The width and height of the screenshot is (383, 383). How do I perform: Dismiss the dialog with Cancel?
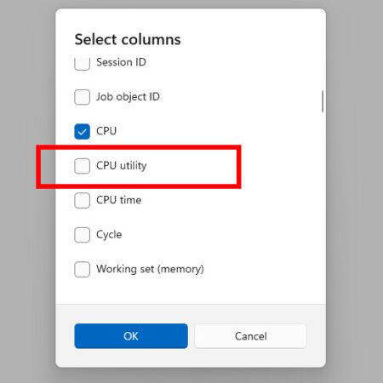click(251, 336)
